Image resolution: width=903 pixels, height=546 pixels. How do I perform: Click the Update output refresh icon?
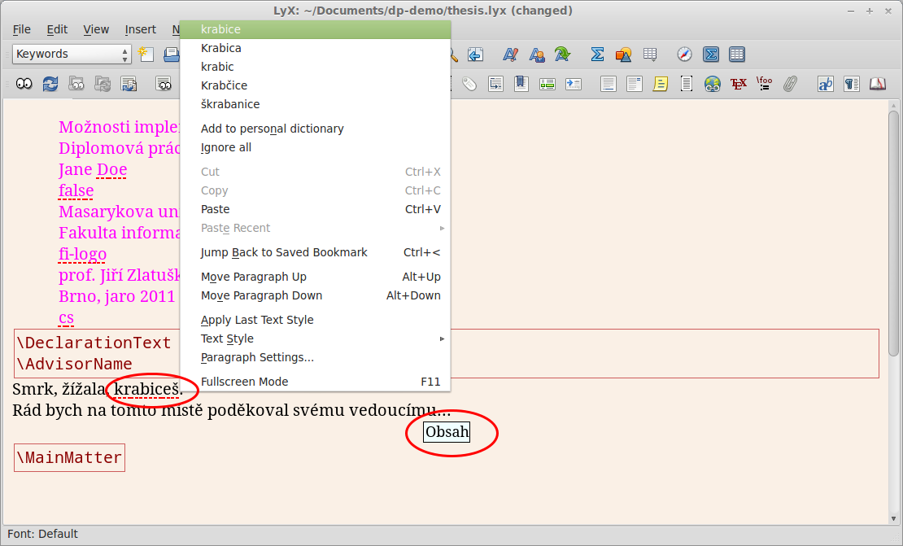pyautogui.click(x=50, y=84)
